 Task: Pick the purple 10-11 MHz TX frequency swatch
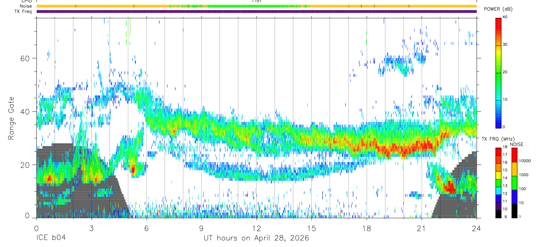[x=498, y=206]
